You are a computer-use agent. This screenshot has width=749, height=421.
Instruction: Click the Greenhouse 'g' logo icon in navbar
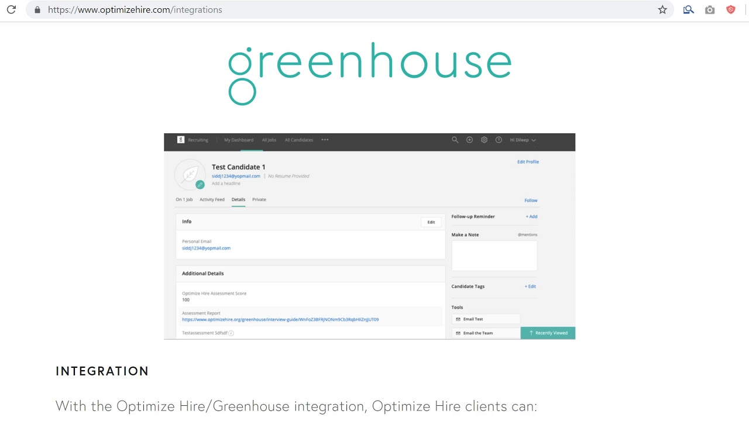pyautogui.click(x=181, y=140)
